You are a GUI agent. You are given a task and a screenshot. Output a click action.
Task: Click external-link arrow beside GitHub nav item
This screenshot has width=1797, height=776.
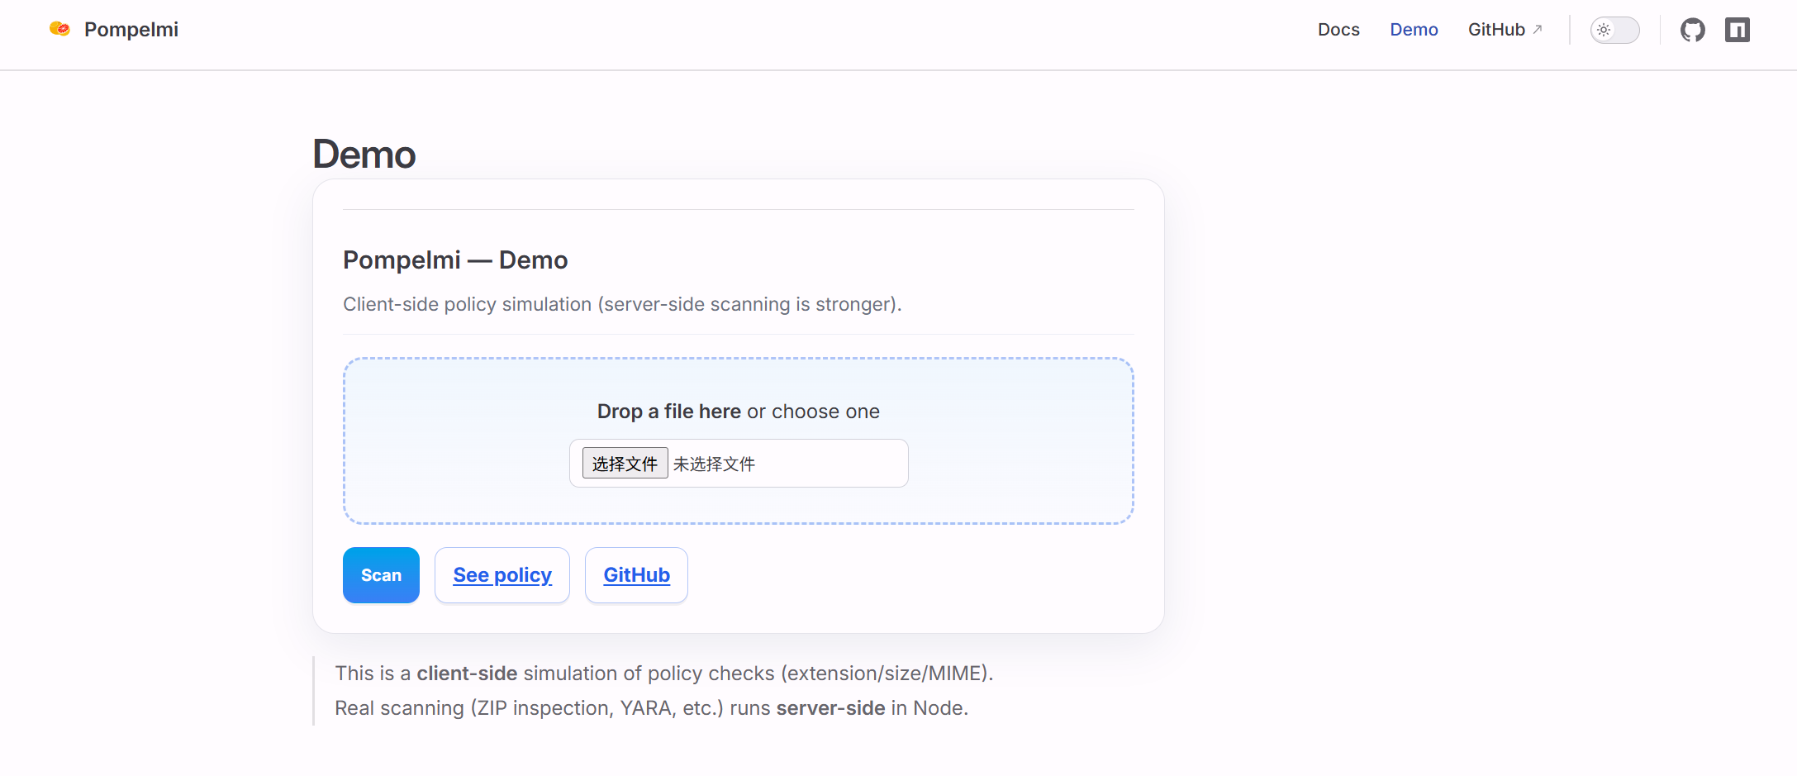coord(1538,29)
